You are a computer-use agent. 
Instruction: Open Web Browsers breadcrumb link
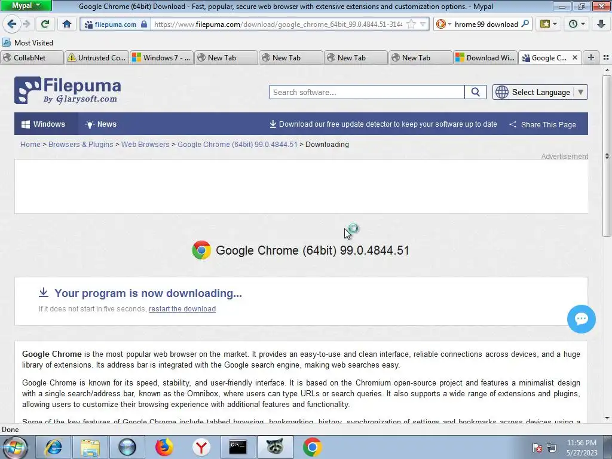[145, 145]
